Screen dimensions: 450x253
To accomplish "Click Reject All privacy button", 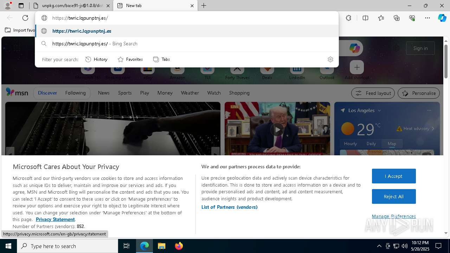I will 394,196.
